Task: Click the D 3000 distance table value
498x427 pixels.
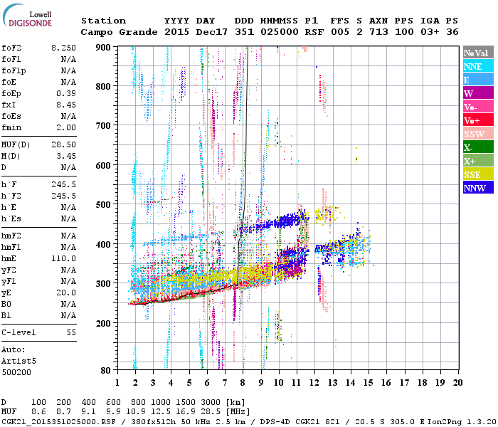Action: click(211, 403)
